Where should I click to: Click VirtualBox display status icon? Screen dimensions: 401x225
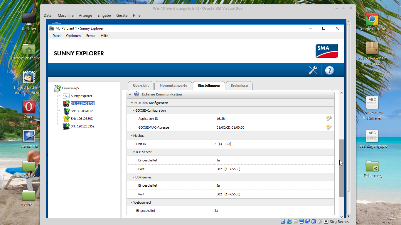click(x=301, y=221)
